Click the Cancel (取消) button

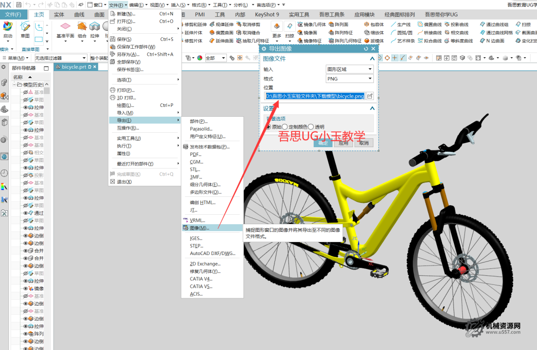[364, 143]
